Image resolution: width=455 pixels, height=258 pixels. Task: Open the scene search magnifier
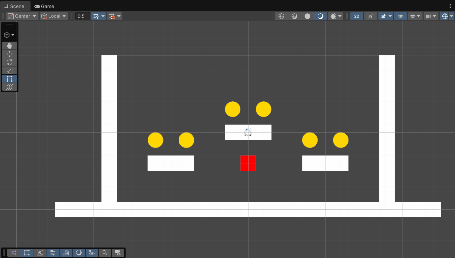[x=105, y=253]
